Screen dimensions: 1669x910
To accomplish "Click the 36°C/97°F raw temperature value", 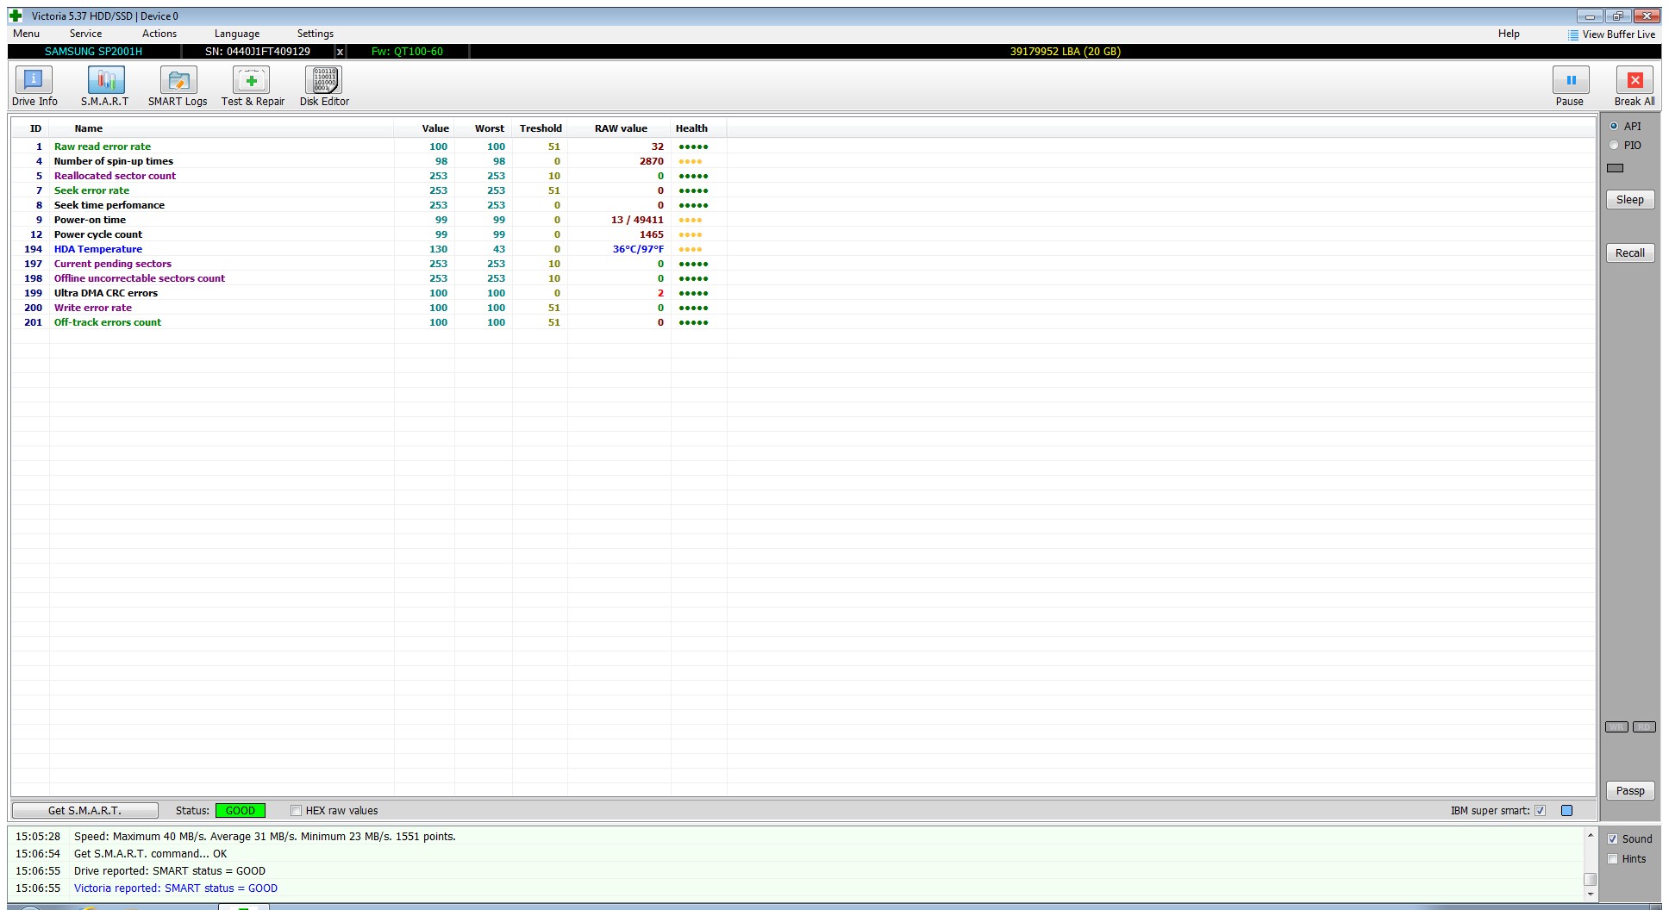I will tap(638, 249).
